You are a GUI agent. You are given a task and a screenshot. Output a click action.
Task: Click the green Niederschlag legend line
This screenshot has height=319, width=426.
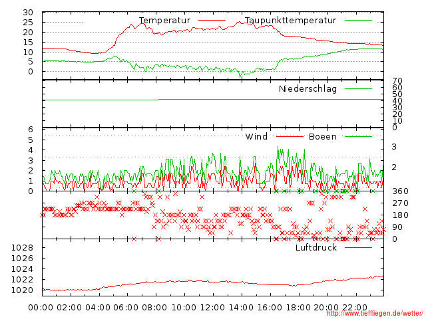(358, 88)
